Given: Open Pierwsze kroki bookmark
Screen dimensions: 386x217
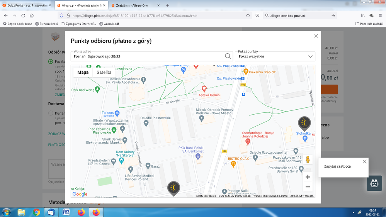Looking at the screenshot, I should pyautogui.click(x=46, y=24).
